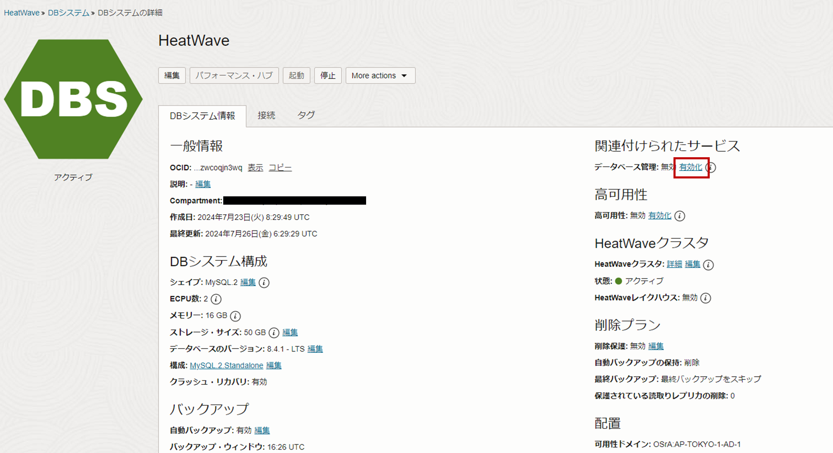833x453 pixels.
Task: Click 作成日 2024年7月23日 timestamp text
Action: [x=253, y=217]
